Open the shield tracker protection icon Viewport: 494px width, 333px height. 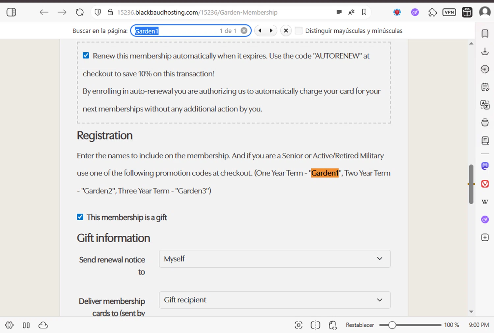98,12
